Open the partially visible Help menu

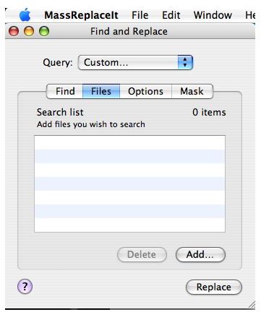tap(250, 15)
